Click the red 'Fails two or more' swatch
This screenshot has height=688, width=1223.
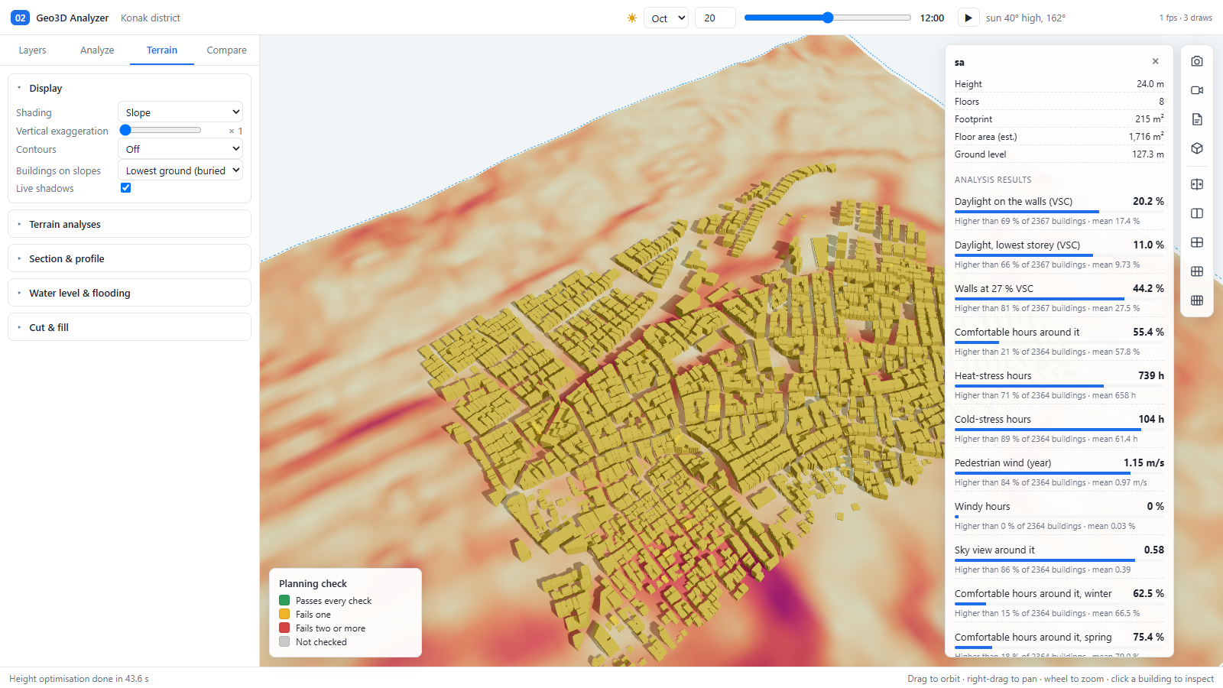point(284,628)
